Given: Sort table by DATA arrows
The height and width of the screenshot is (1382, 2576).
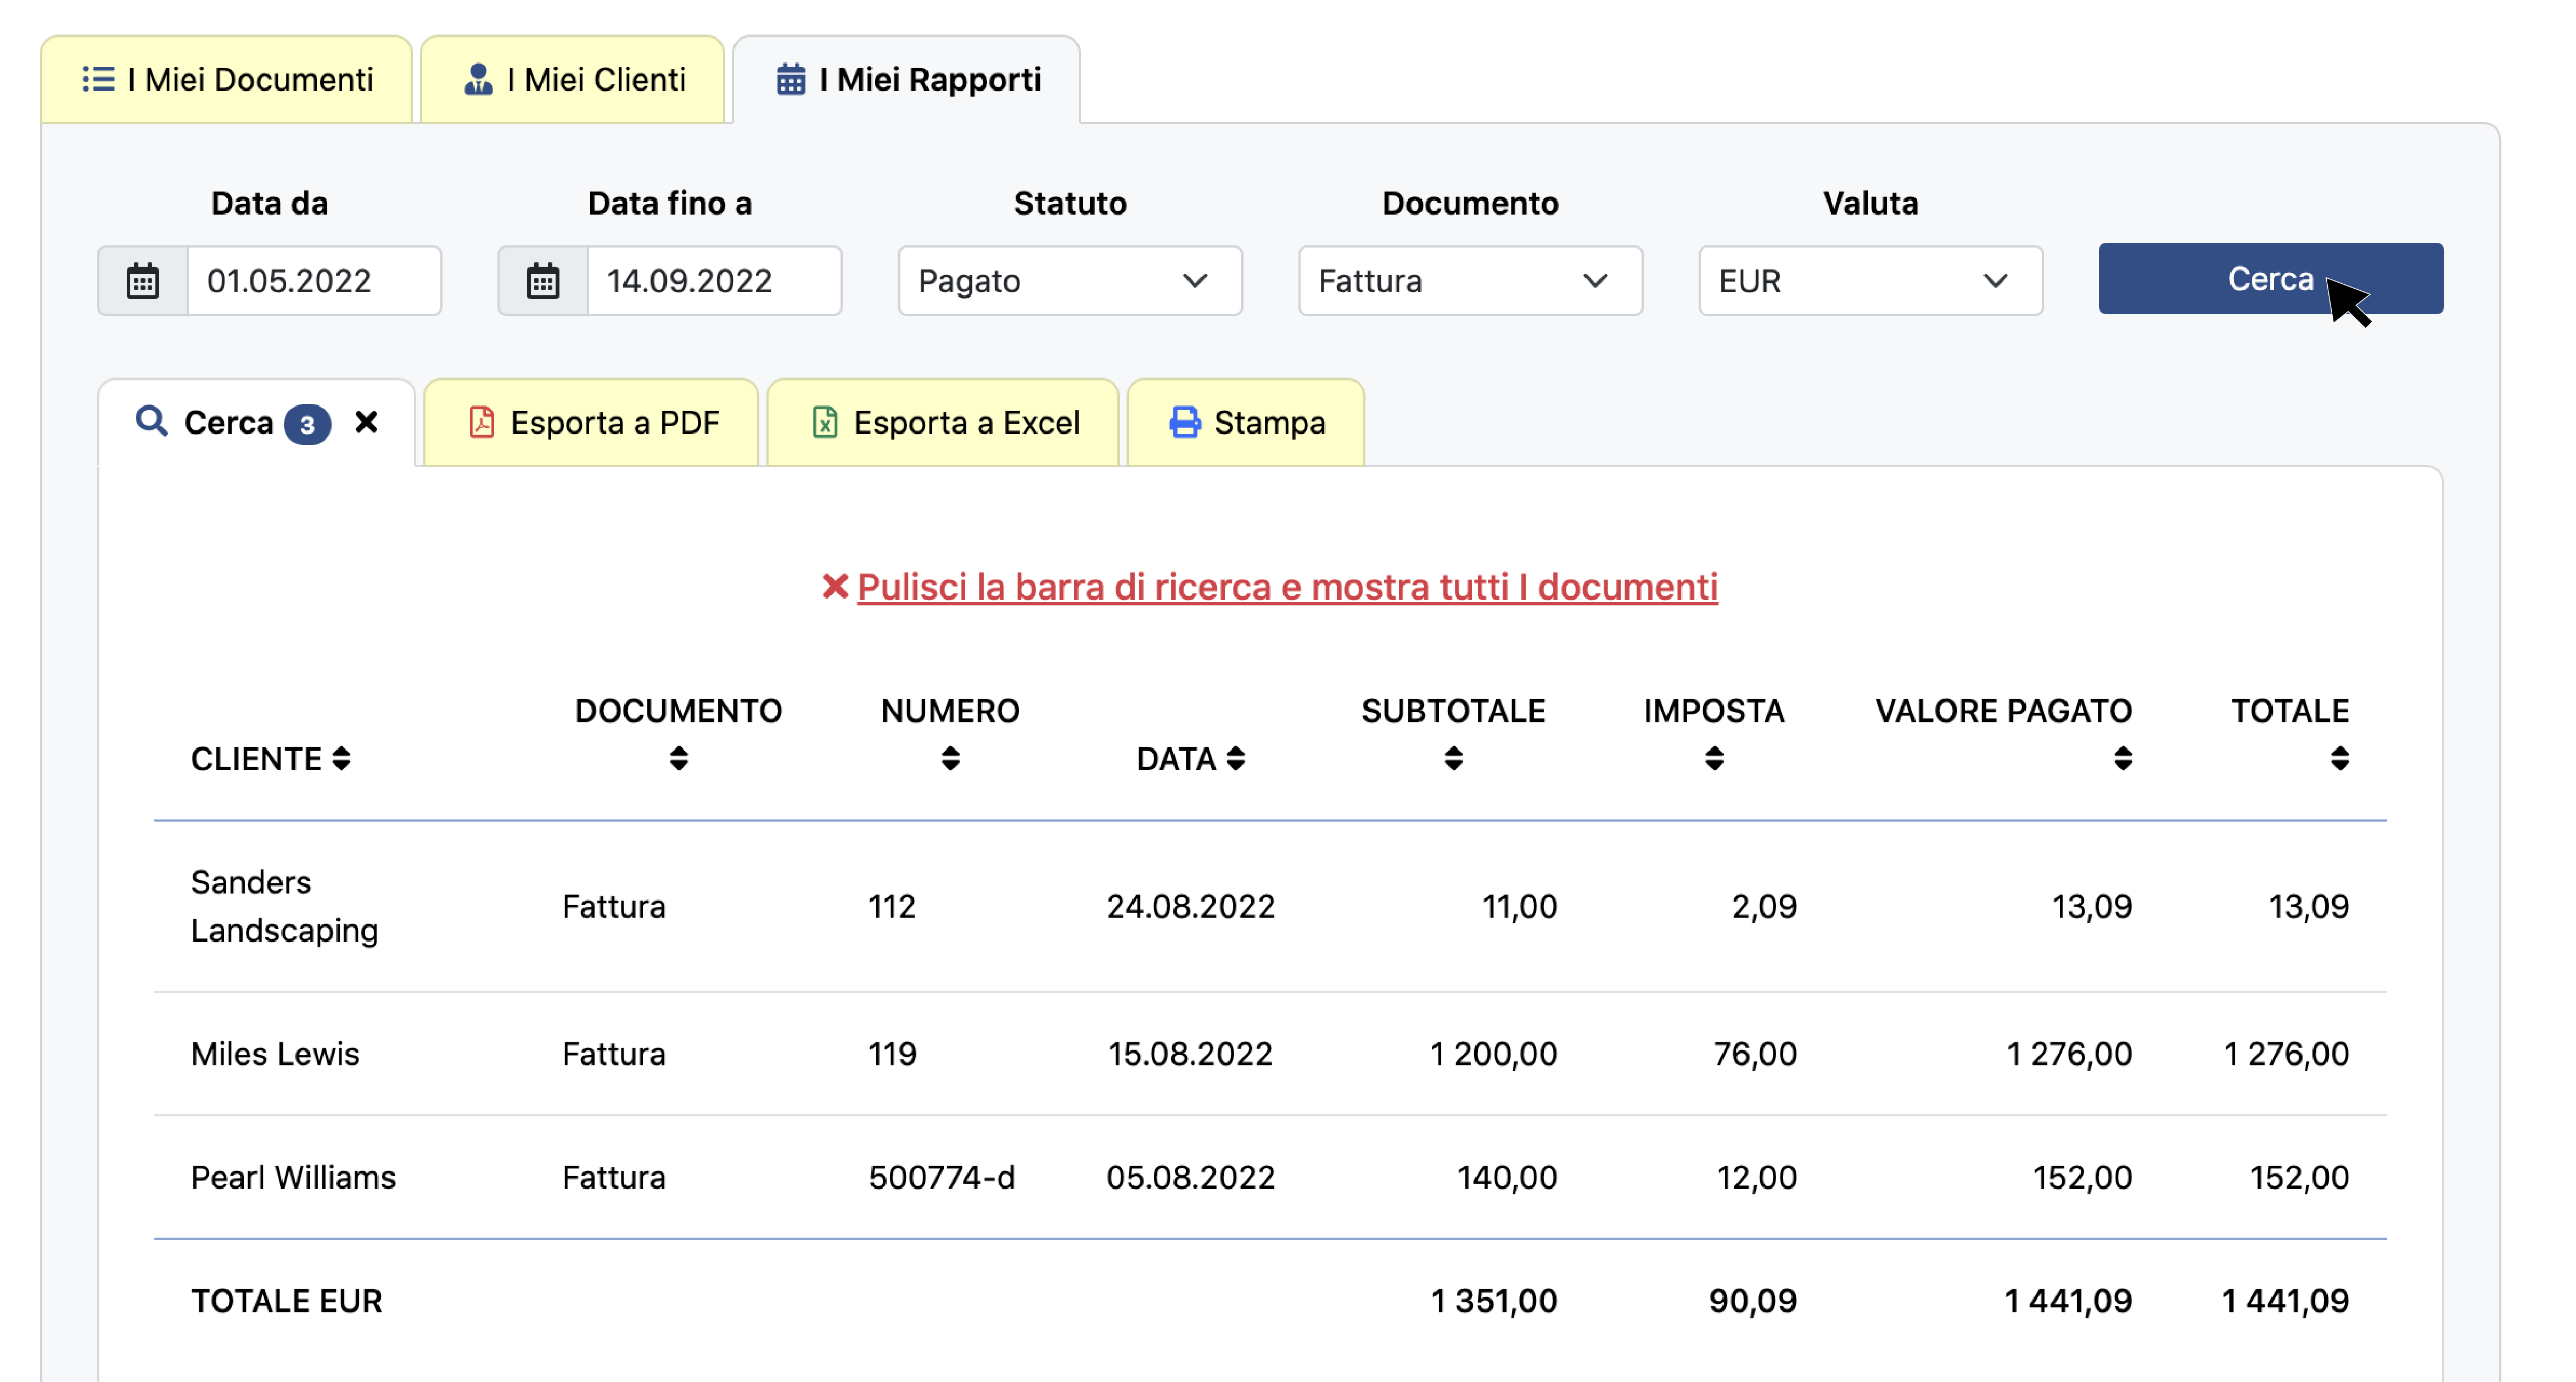Looking at the screenshot, I should coord(1236,759).
